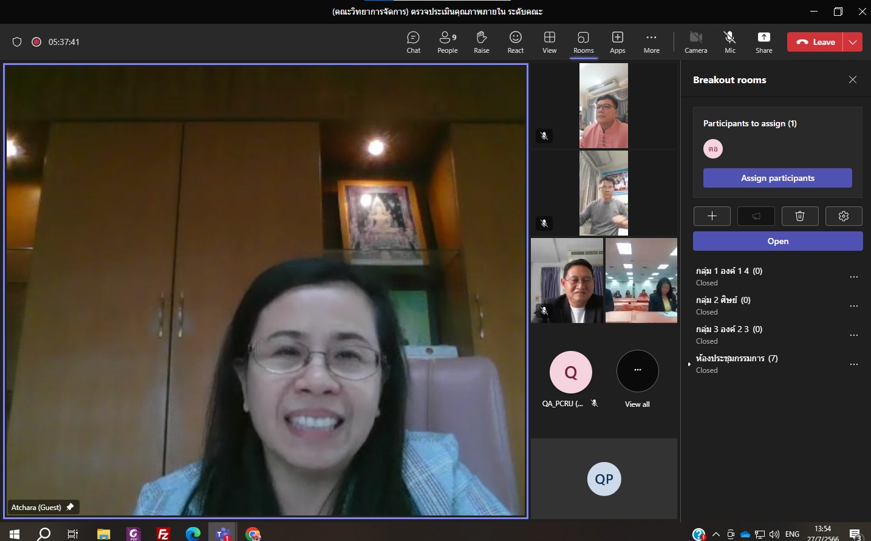The height and width of the screenshot is (541, 871).
Task: Expand the ห้องประชุมกรรมการ room list
Action: click(x=689, y=364)
